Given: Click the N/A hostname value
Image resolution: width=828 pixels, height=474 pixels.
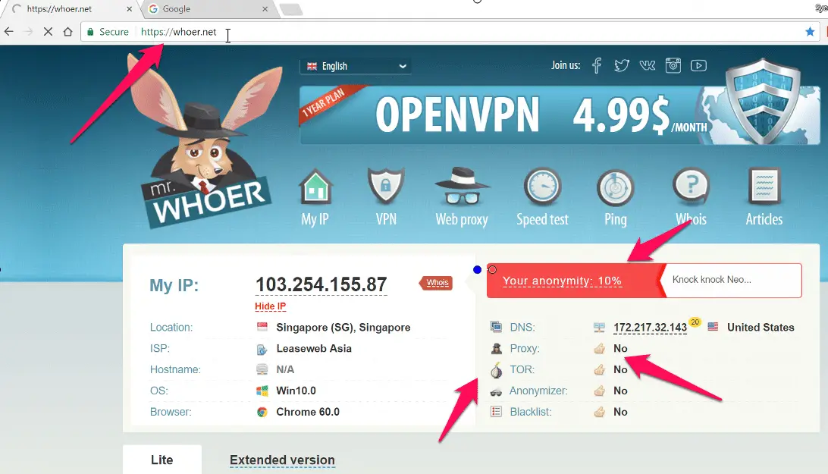Looking at the screenshot, I should [x=285, y=370].
